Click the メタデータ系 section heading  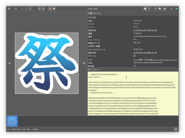click(94, 46)
